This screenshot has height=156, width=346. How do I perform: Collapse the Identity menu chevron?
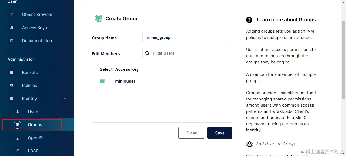[x=65, y=99]
